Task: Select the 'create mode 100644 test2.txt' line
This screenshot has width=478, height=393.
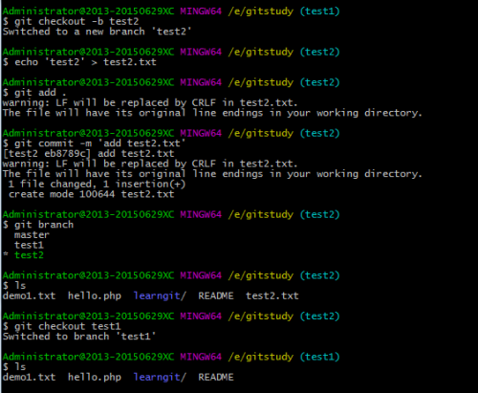Action: (92, 194)
